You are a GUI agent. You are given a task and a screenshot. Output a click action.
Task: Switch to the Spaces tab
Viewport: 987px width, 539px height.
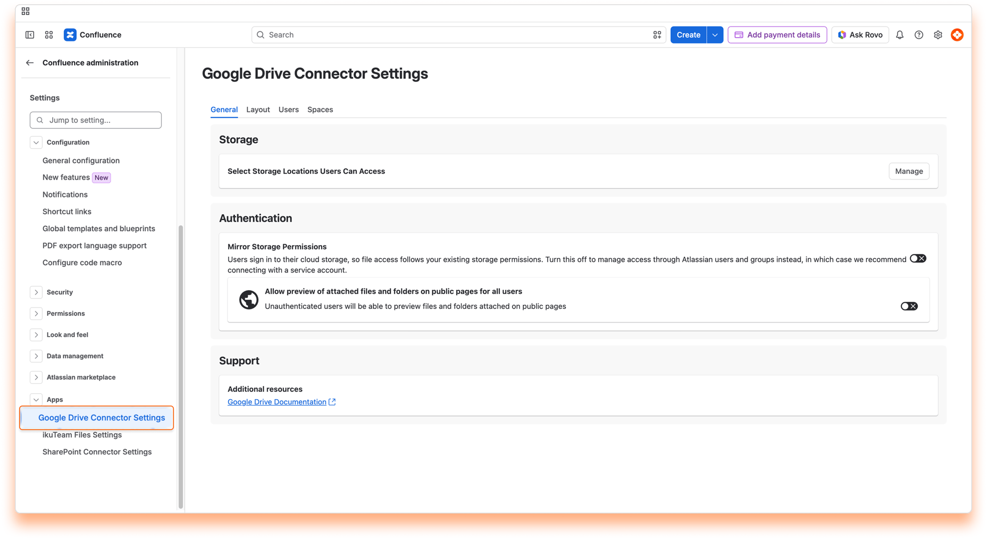320,110
